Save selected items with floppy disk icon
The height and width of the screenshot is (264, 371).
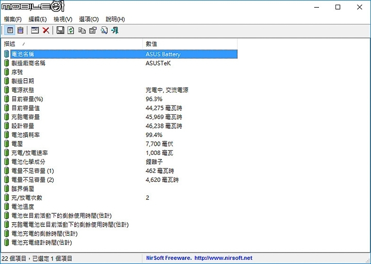click(60, 30)
